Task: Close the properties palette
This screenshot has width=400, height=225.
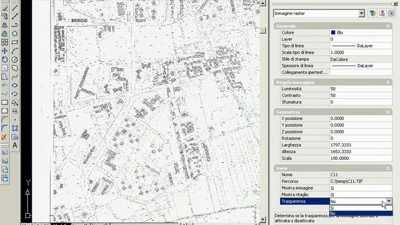Action: click(x=396, y=4)
